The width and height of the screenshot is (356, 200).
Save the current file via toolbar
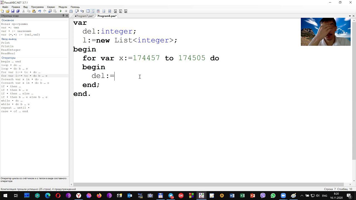13,11
